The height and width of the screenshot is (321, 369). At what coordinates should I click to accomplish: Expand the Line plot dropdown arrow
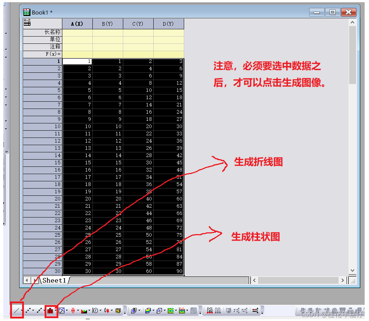coord(22,311)
